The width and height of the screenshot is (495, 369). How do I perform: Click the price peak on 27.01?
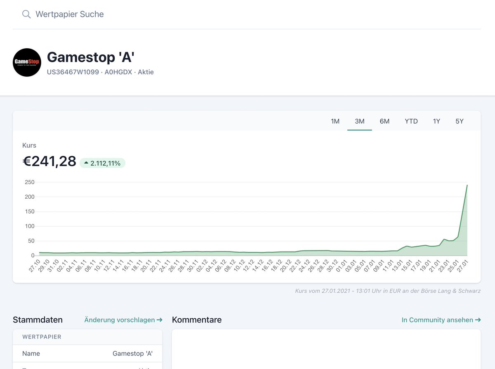[467, 185]
